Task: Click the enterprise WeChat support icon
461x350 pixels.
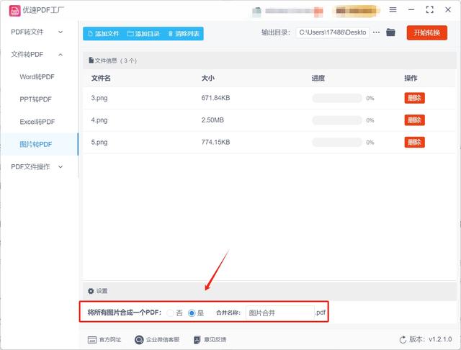Action: coord(139,340)
